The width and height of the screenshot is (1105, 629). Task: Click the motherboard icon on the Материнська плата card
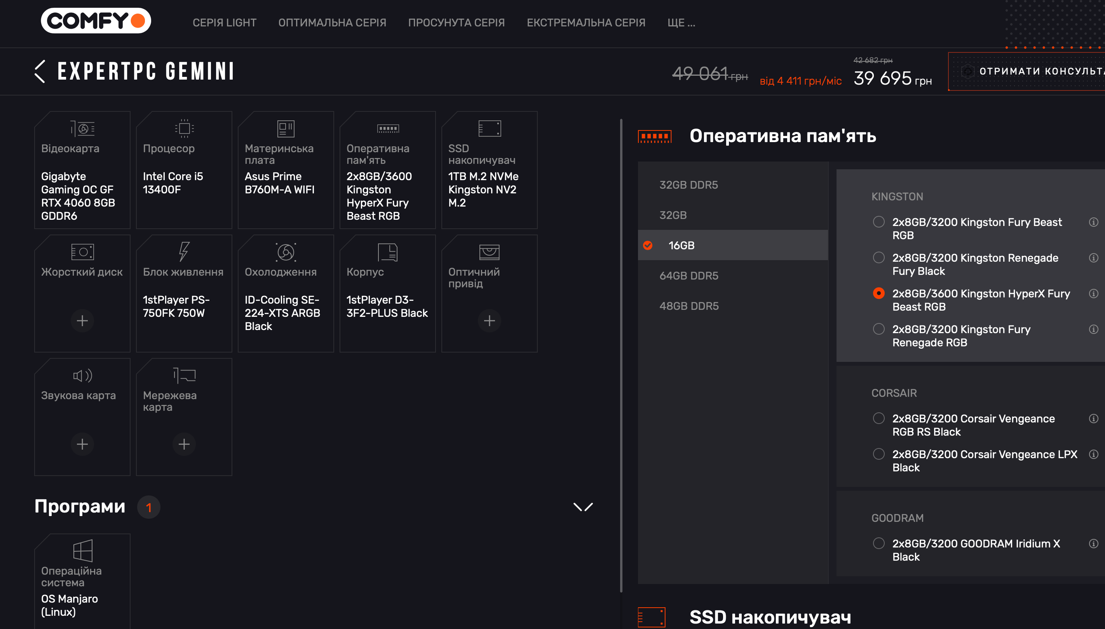(x=286, y=128)
